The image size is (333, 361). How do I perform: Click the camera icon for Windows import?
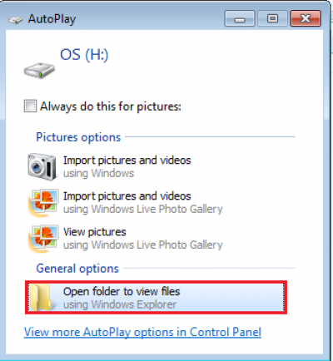(x=42, y=167)
